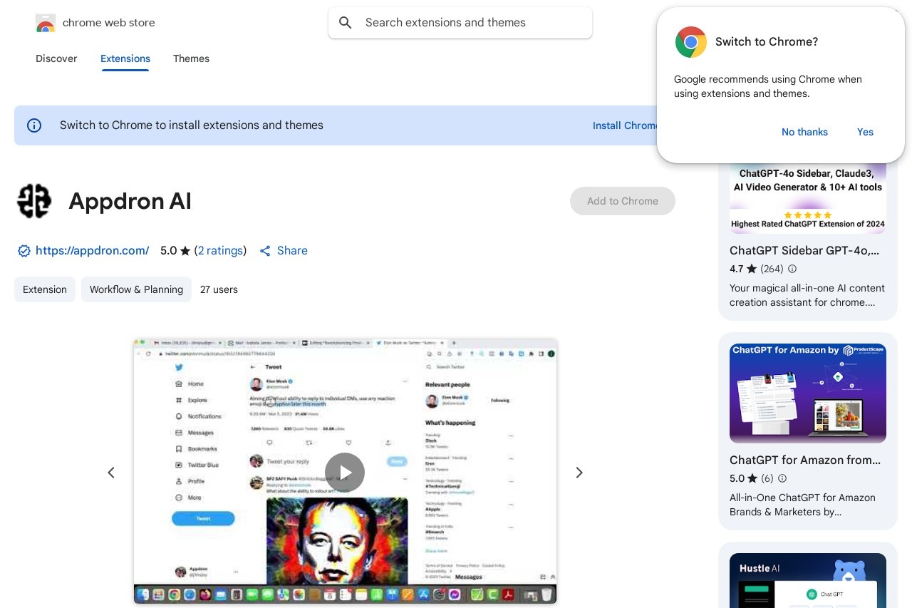Click Yes in the Switch to Chrome popup
Screen dimensions: 912x608
point(865,132)
